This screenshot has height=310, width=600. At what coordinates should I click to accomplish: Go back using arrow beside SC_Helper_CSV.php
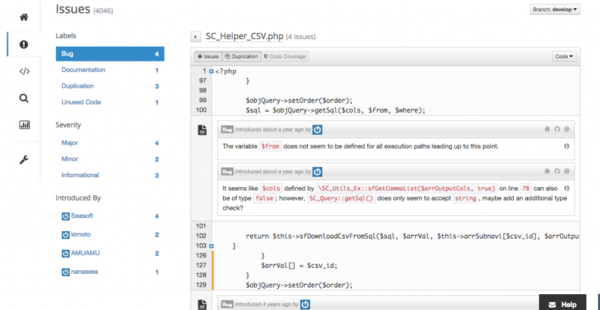(x=196, y=37)
